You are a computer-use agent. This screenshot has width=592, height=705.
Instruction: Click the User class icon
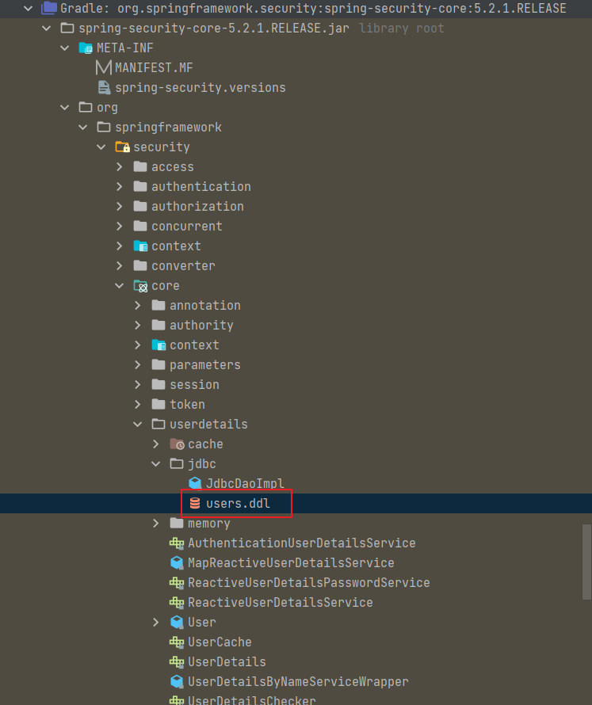coord(177,623)
